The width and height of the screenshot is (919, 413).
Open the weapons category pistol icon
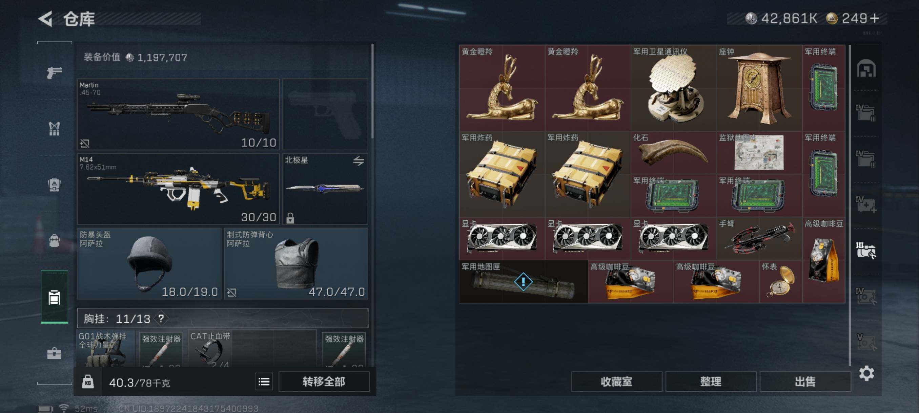click(54, 72)
